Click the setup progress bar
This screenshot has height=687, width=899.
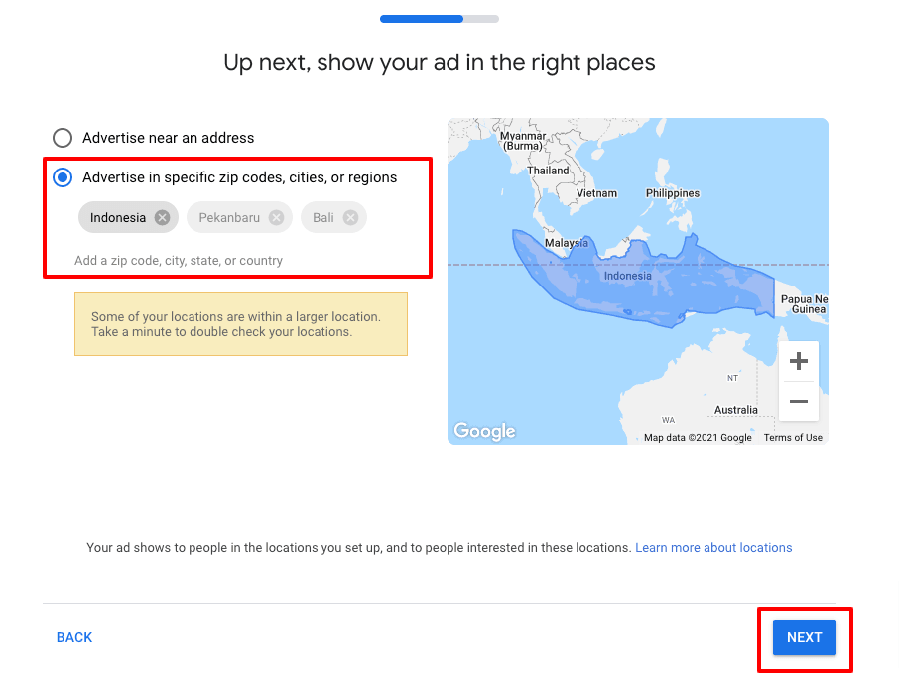(x=439, y=19)
